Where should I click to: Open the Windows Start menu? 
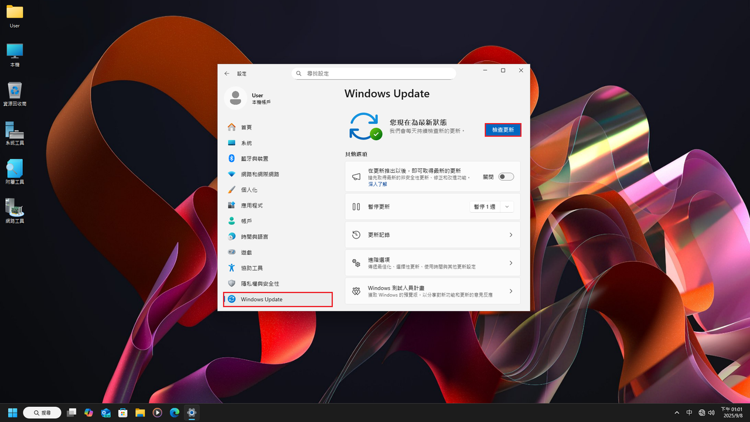[x=12, y=413]
